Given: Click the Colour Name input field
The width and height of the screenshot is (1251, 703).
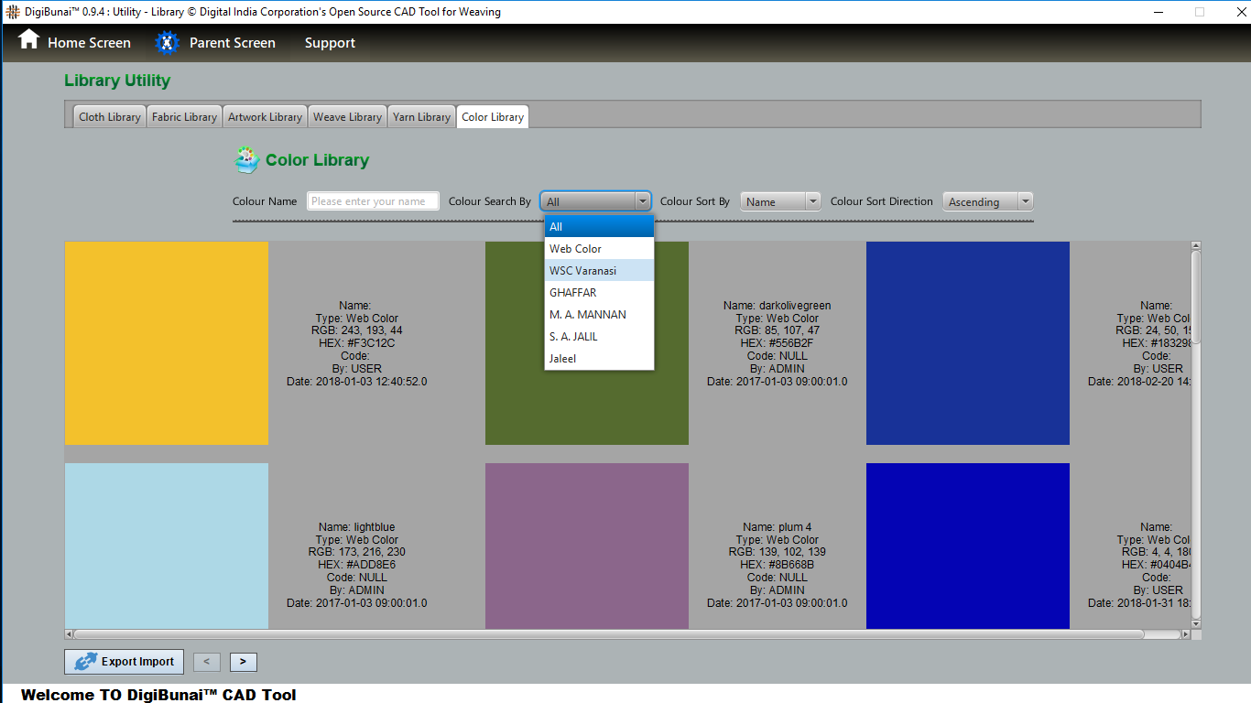Looking at the screenshot, I should pyautogui.click(x=373, y=201).
